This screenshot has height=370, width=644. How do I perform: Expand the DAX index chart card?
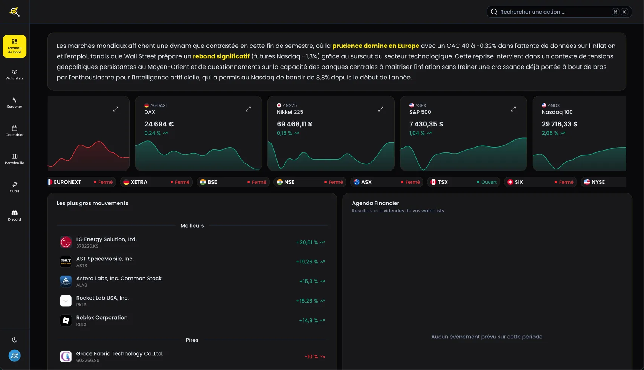[248, 109]
